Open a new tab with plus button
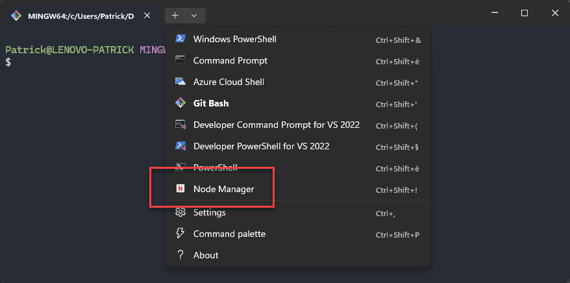 tap(175, 16)
